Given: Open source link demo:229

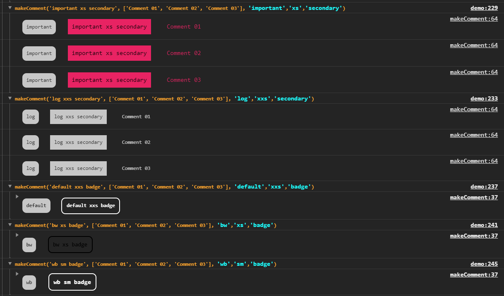Looking at the screenshot, I should coord(484,8).
